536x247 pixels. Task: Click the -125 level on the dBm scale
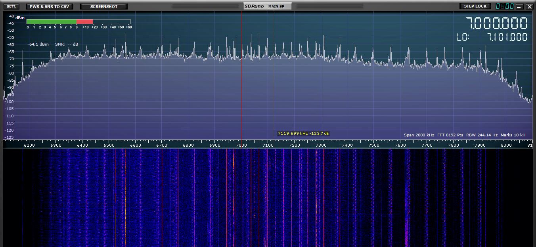[9, 137]
